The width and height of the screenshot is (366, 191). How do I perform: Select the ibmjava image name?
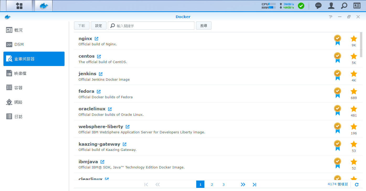tap(88, 162)
